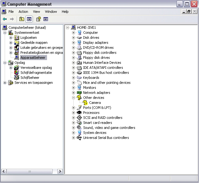Click the Keyboards icon
This screenshot has height=183, width=199.
[79, 78]
